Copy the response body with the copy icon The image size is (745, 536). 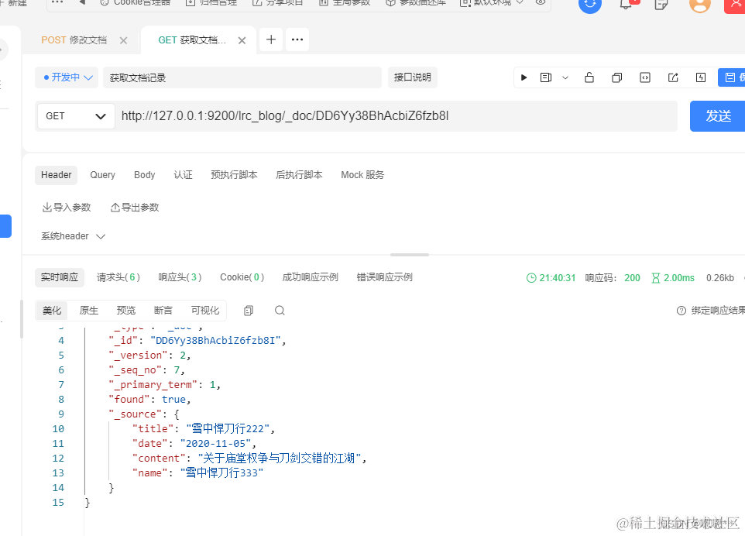coord(248,309)
